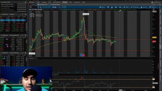Open chart settings gear icon

[116, 7]
